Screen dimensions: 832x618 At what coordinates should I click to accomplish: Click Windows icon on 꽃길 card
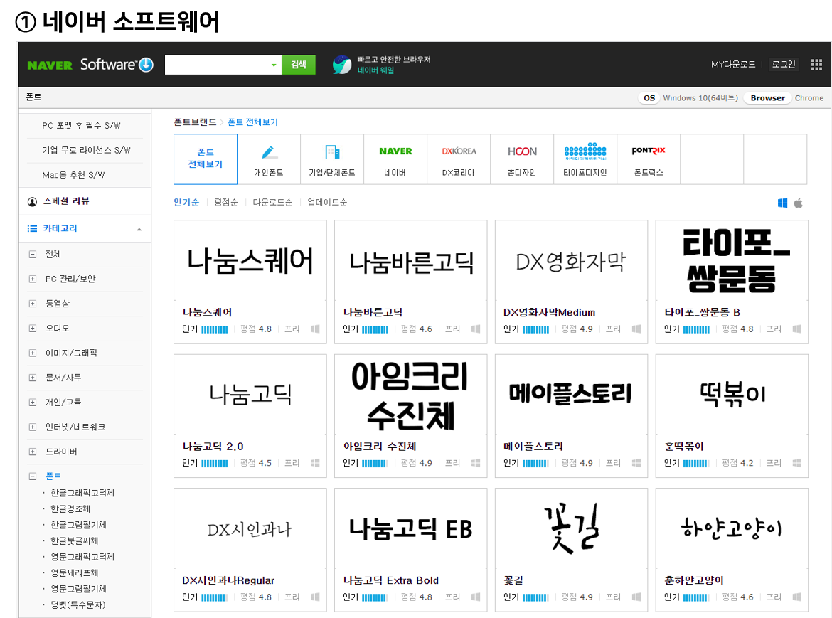[x=636, y=597]
